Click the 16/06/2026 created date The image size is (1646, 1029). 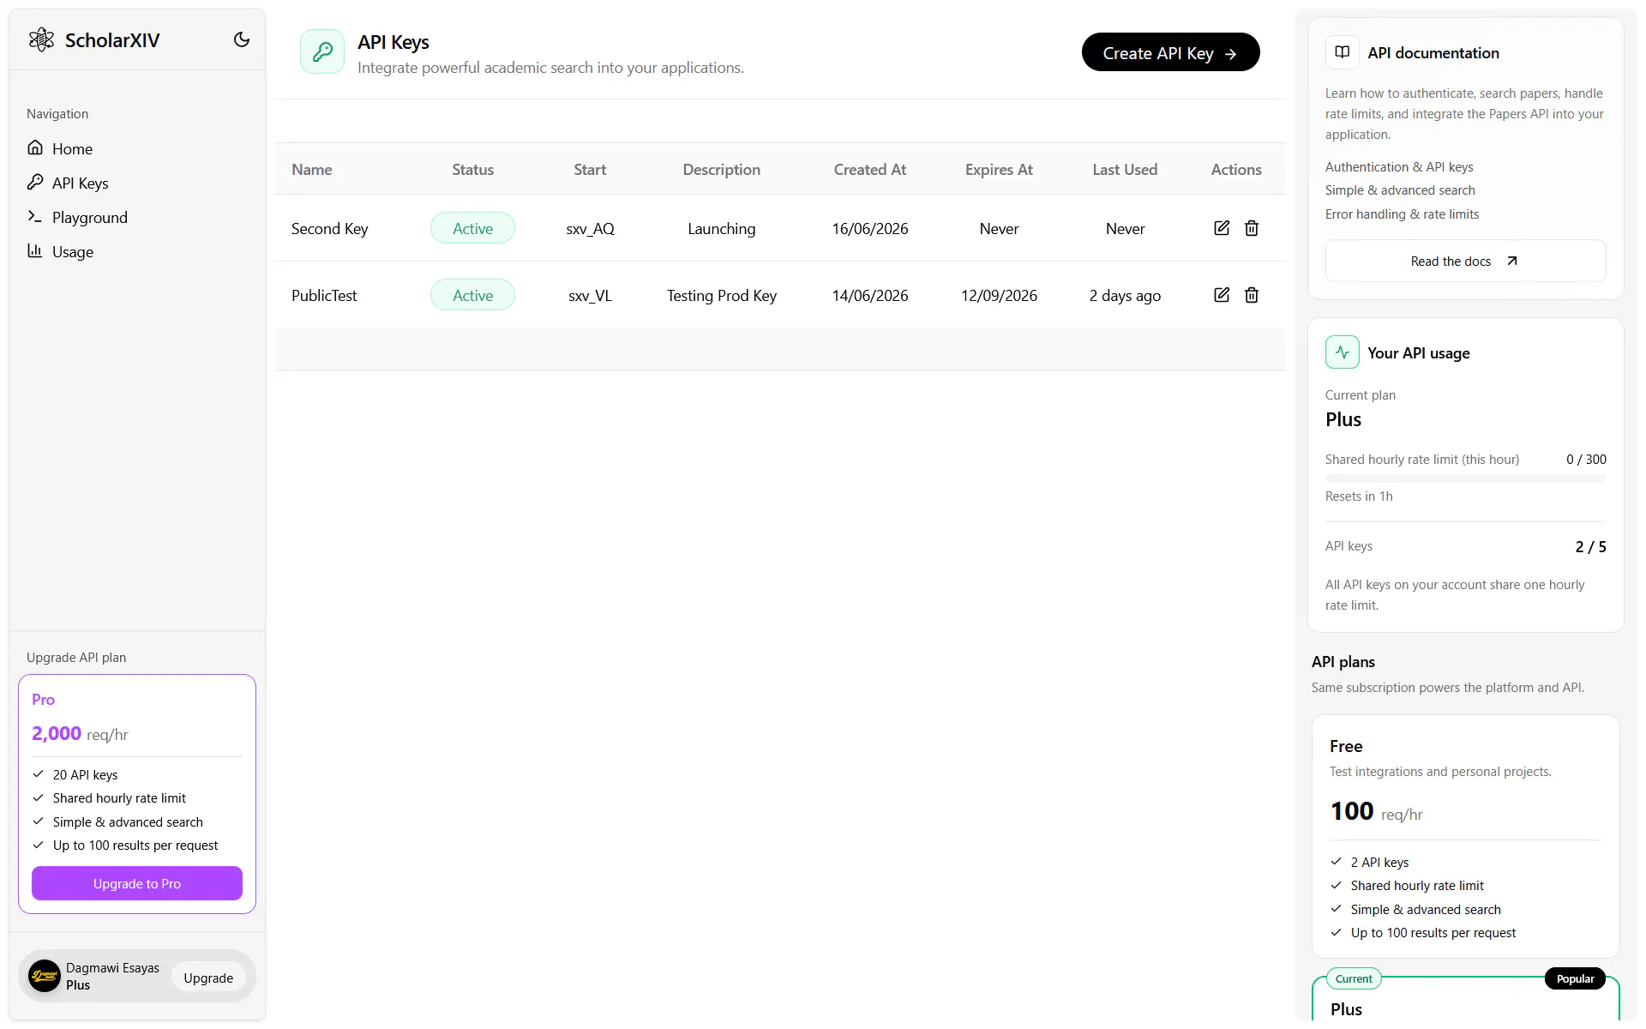coord(869,228)
